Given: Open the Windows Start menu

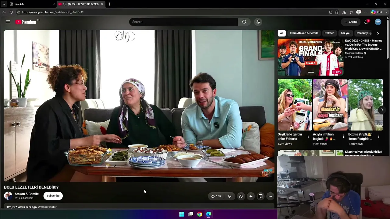Looking at the screenshot, I should tap(182, 214).
